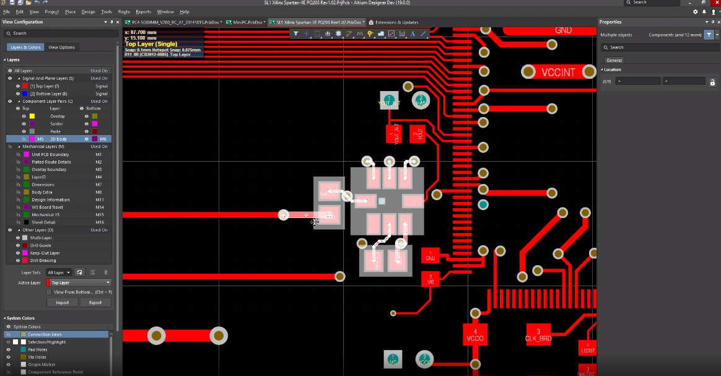Select the Move objects crosshair tool
Viewport: 721px width, 376px height.
tap(306, 33)
